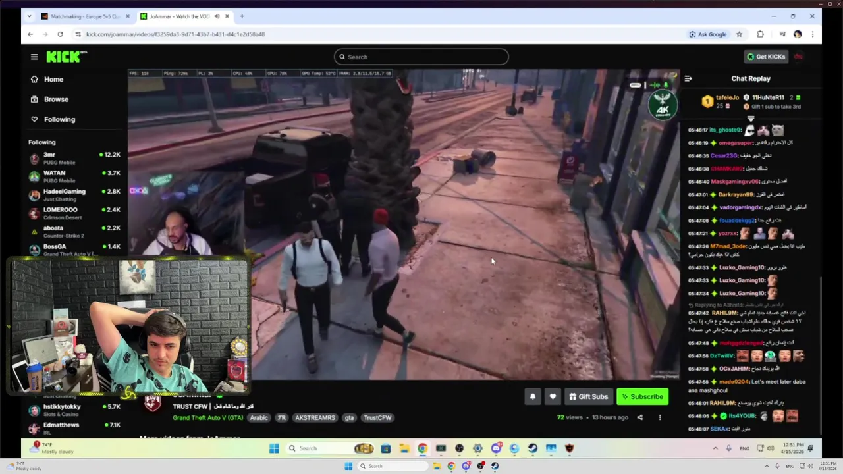Click the ENG language indicator
The width and height of the screenshot is (843, 474).
click(x=744, y=448)
